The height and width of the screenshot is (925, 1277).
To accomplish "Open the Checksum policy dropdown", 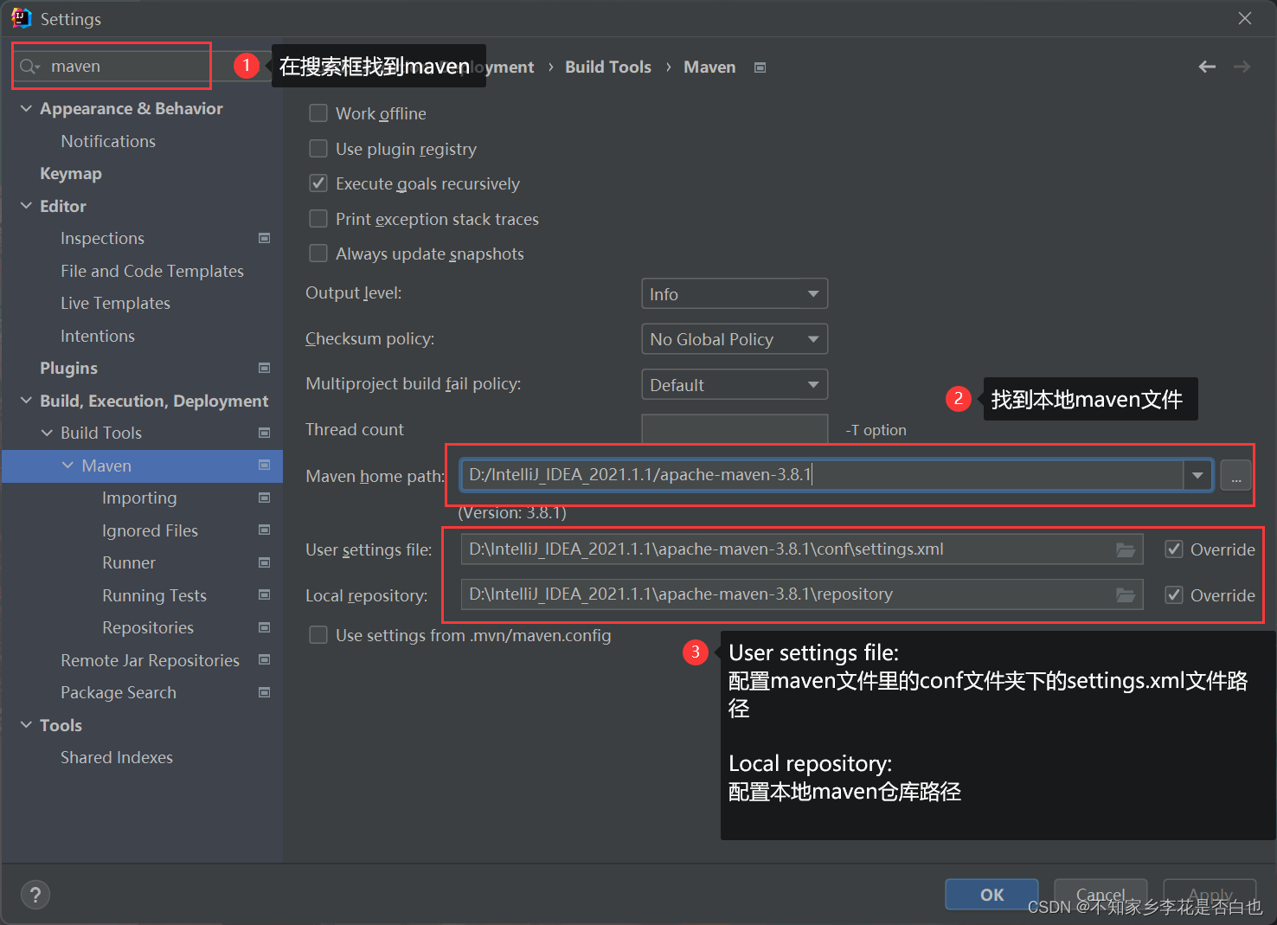I will click(734, 338).
